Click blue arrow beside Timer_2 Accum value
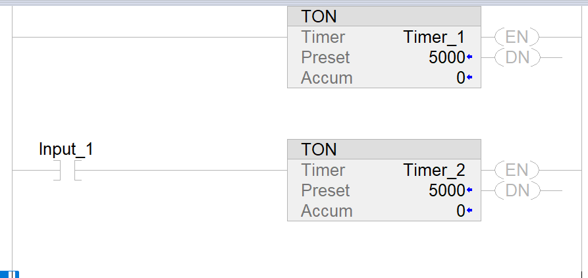 pos(469,211)
